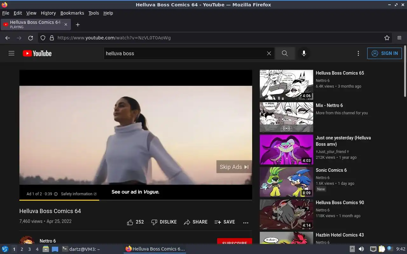Click the show desktop taskbar icon
The height and width of the screenshot is (254, 407).
[x=55, y=249]
